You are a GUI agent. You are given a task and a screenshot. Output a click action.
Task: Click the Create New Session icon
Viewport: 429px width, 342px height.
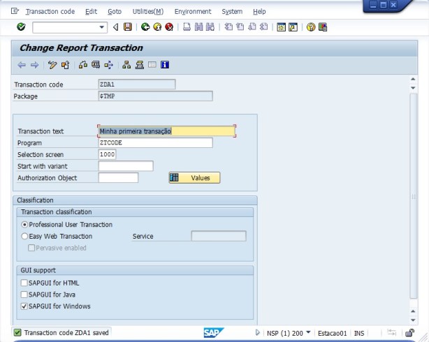pyautogui.click(x=281, y=27)
